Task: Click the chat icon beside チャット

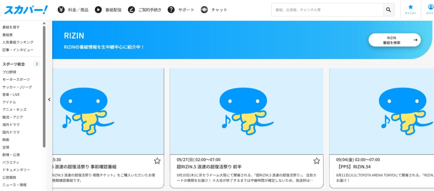Action: (x=204, y=10)
